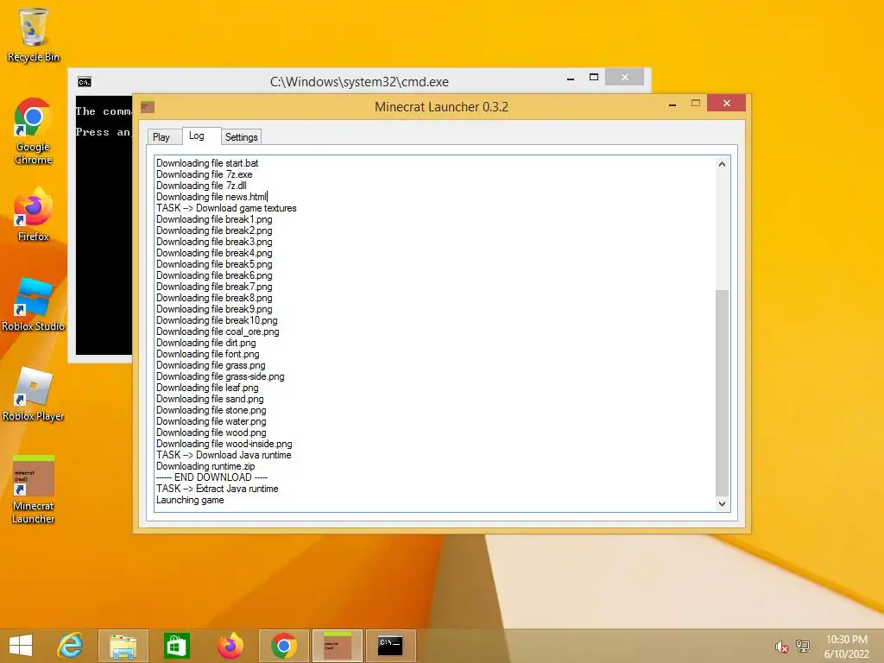Open the network tray icon
884x663 pixels.
[x=803, y=647]
